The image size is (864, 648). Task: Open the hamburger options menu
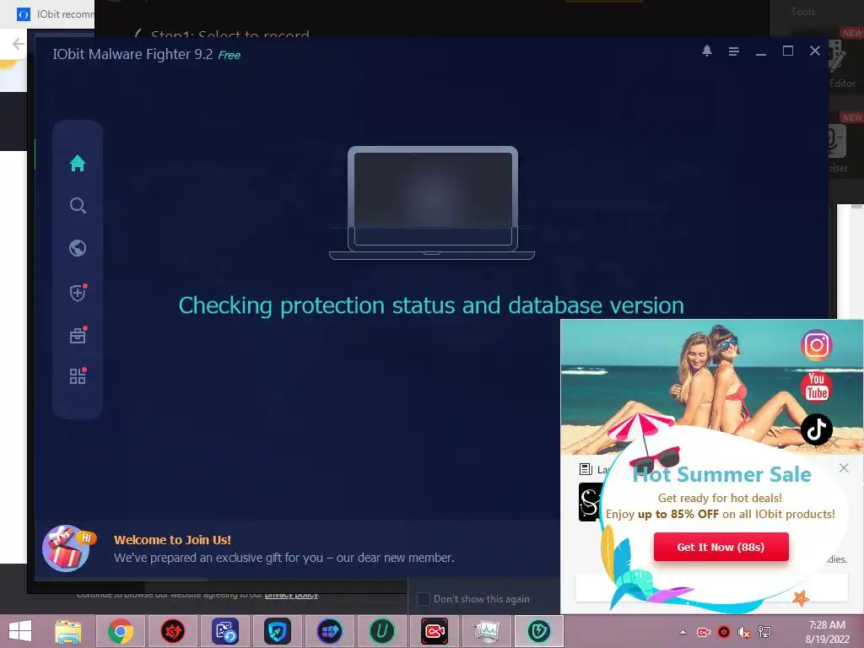[x=733, y=51]
